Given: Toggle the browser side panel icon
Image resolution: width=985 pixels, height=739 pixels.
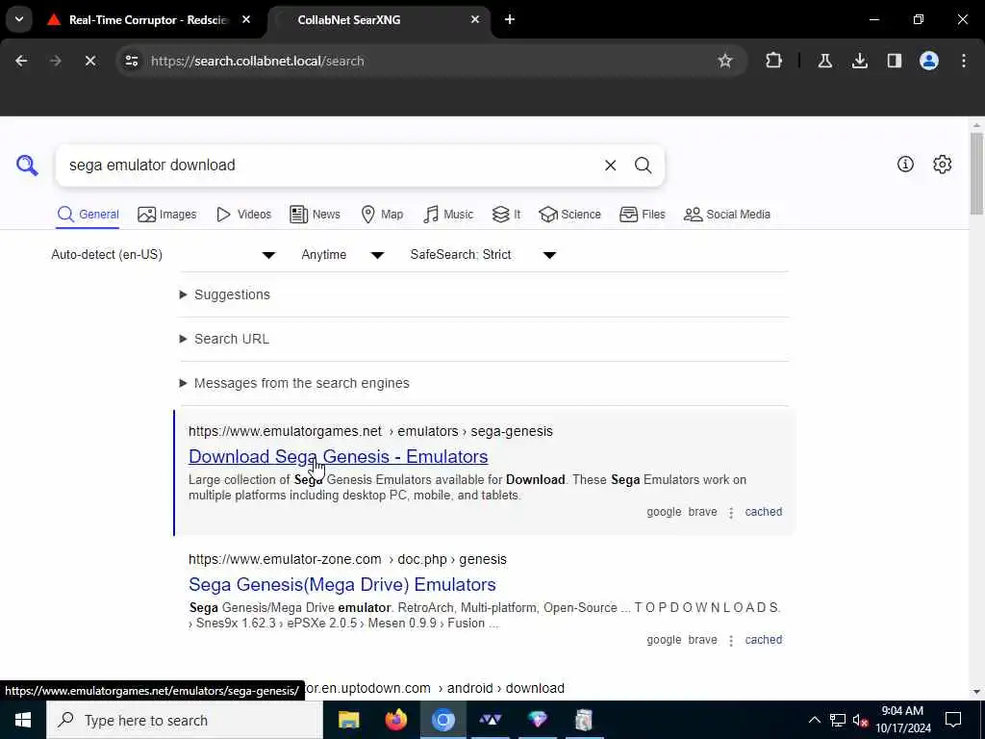Looking at the screenshot, I should (x=894, y=61).
